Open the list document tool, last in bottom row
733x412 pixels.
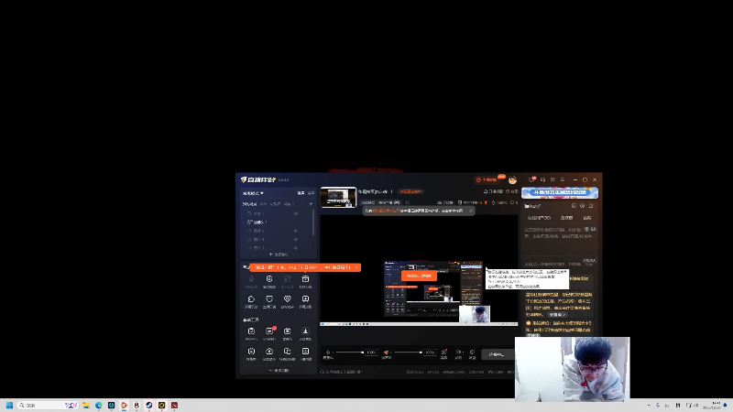tap(305, 352)
